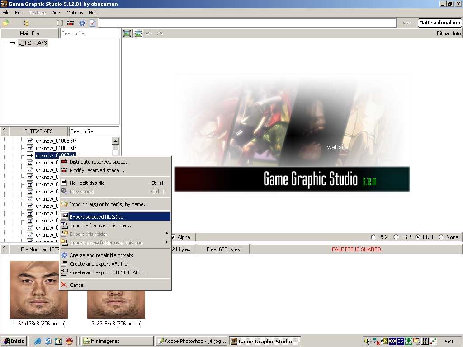Select the 32x64x8 face texture thumbnail
Screen dimensions: 463x347
click(x=116, y=304)
